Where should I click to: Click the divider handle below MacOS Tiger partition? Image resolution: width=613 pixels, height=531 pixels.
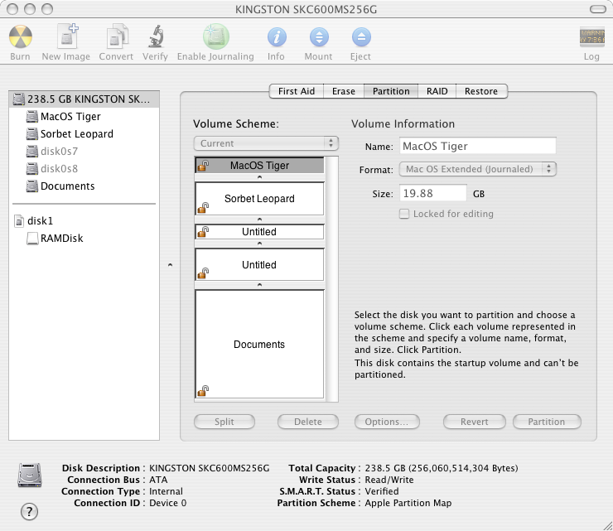[x=259, y=177]
